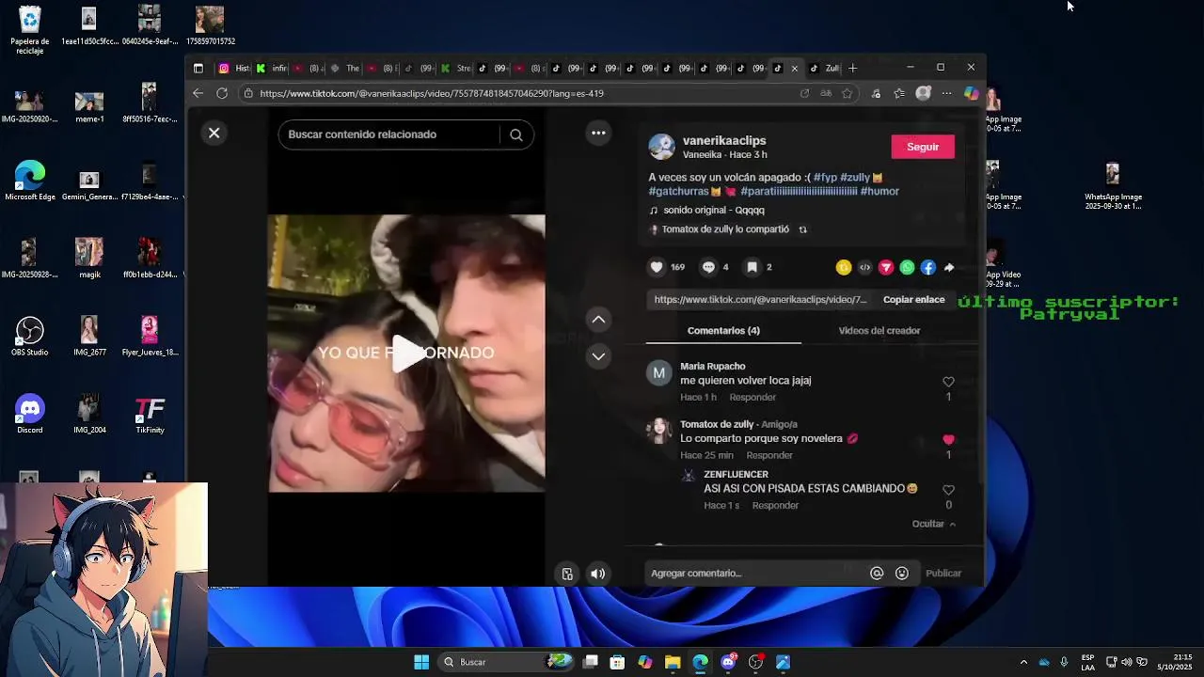Image resolution: width=1204 pixels, height=677 pixels.
Task: Open Microsoft Store from taskbar
Action: click(617, 662)
